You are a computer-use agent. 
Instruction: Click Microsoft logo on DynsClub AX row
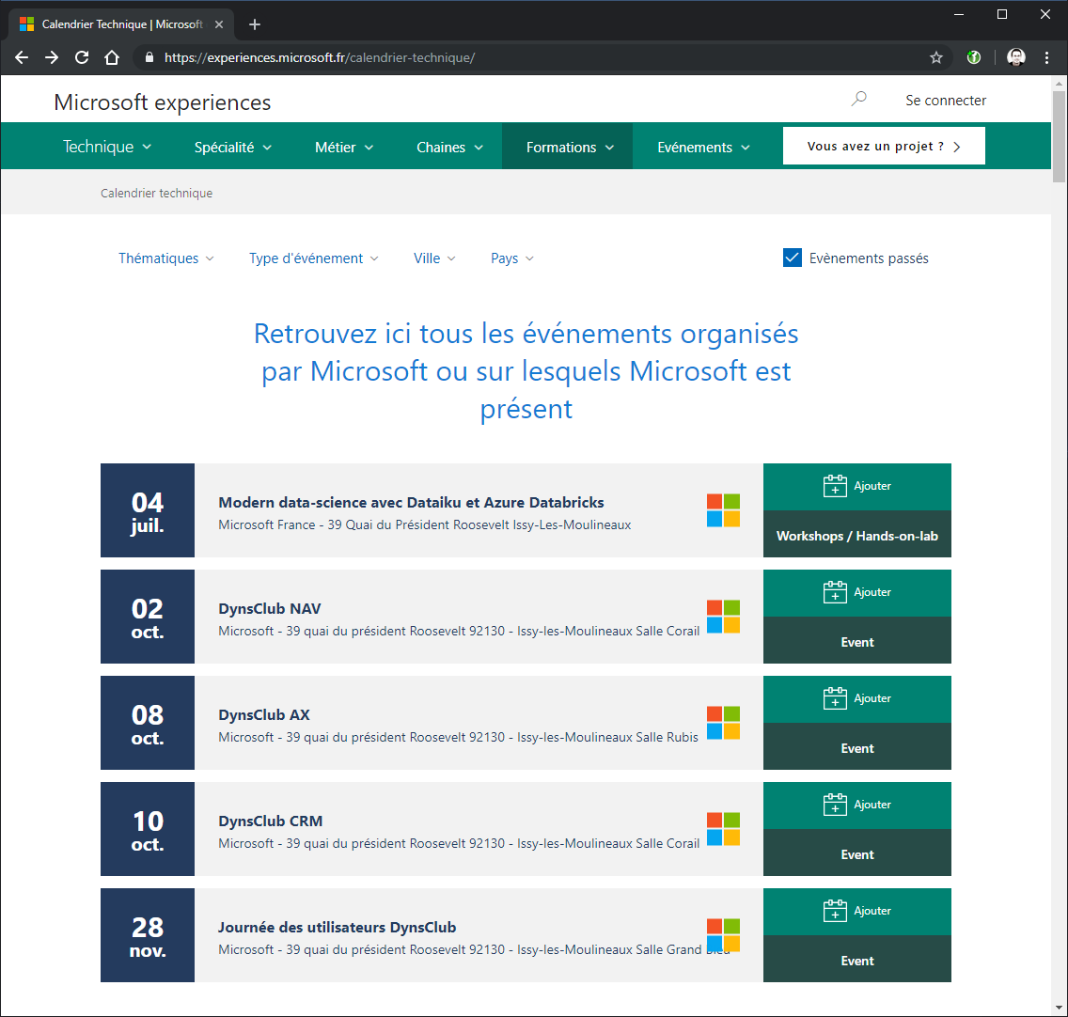[x=723, y=723]
